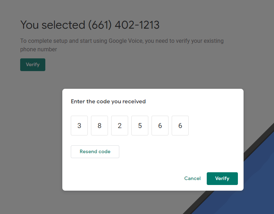The width and height of the screenshot is (274, 214).
Task: Cancel the code verification dialog
Action: pos(192,178)
